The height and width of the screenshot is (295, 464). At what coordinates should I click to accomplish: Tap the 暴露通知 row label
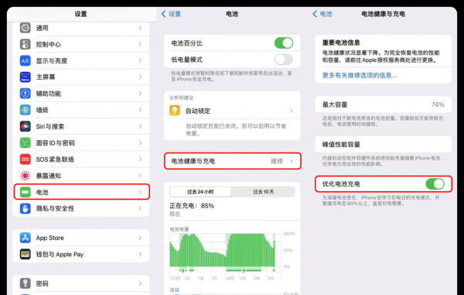point(49,176)
